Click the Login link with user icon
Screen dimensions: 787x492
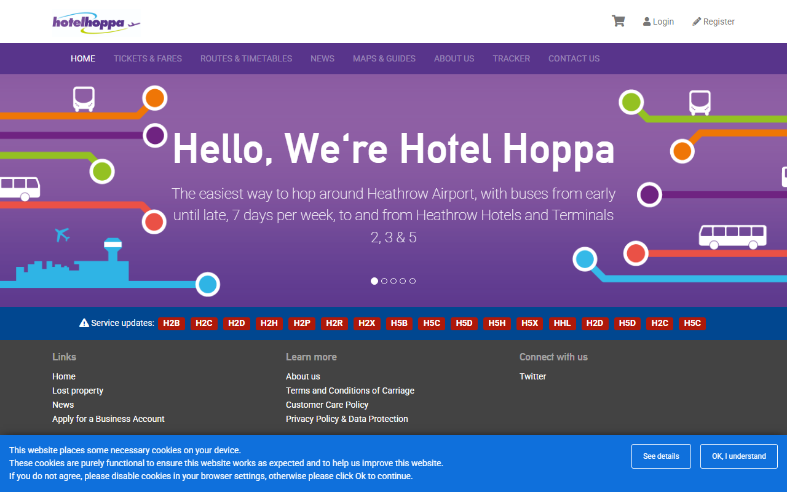pyautogui.click(x=658, y=22)
